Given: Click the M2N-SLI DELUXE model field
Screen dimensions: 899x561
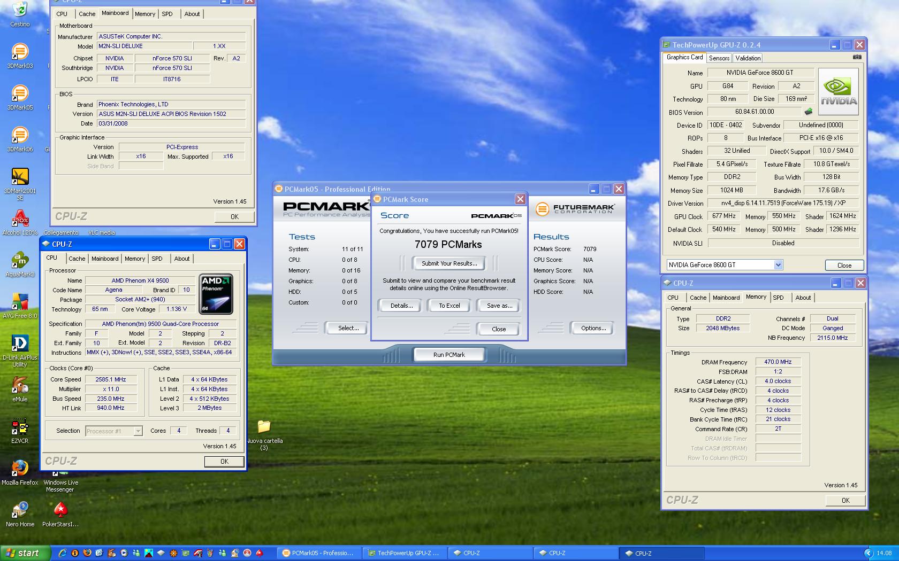Looking at the screenshot, I should tap(143, 46).
